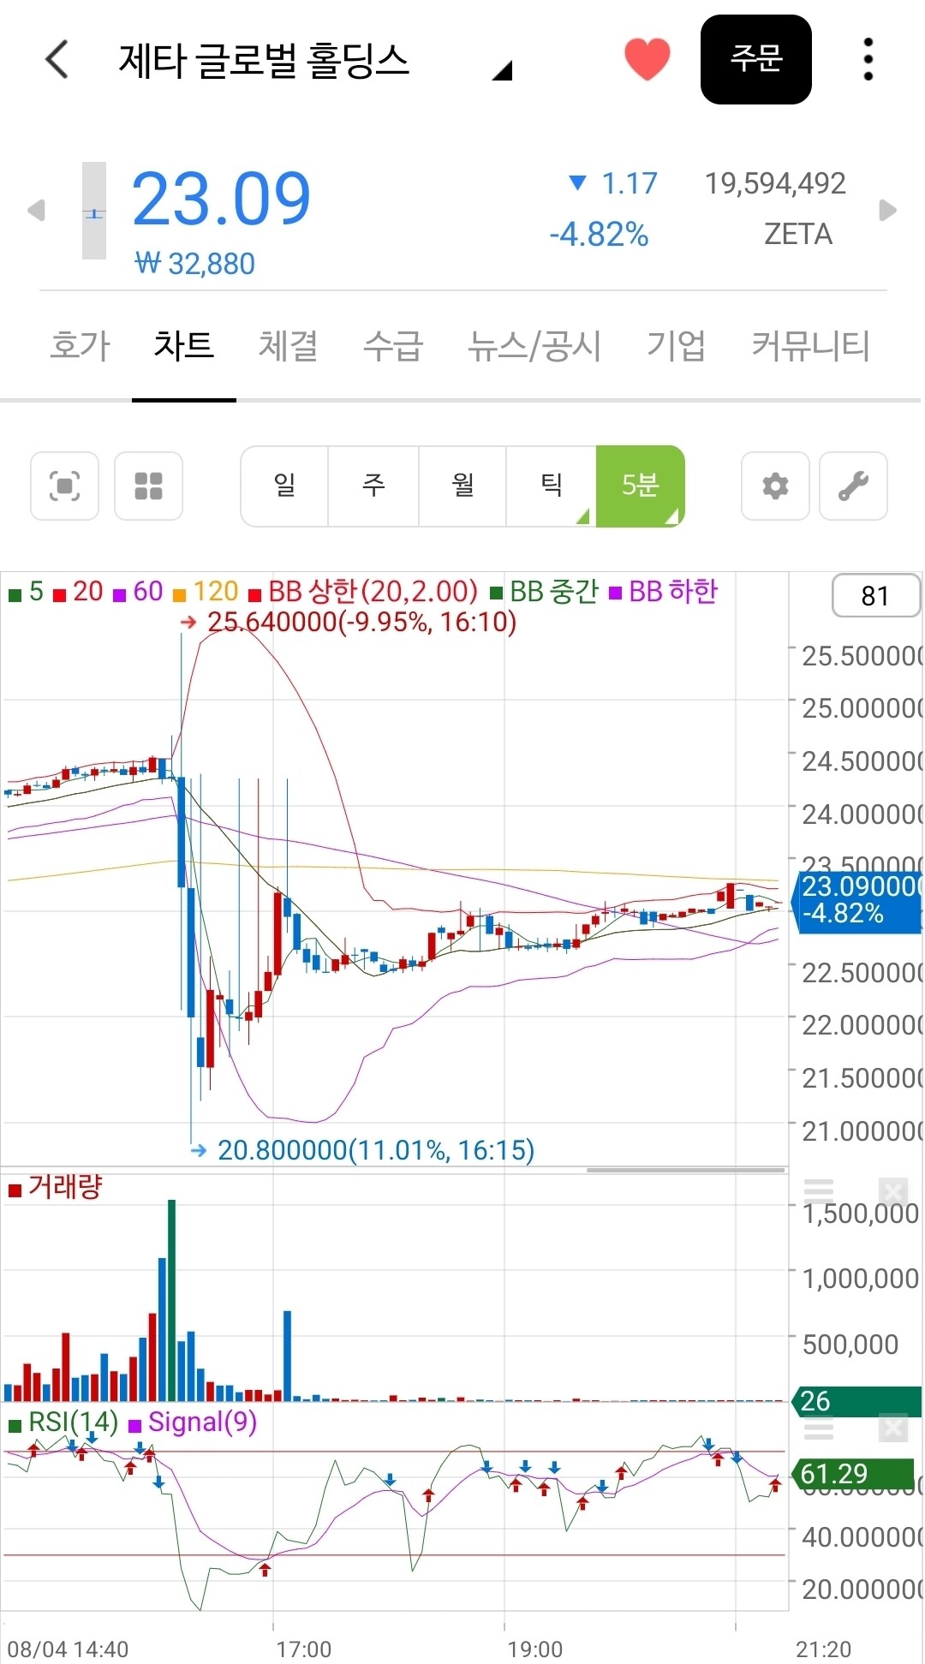This screenshot has height=1664, width=925.
Task: Open the wrench chart tools icon
Action: click(x=853, y=486)
